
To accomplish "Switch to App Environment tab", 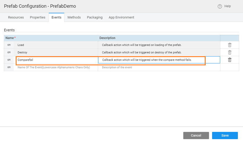I will tap(121, 17).
